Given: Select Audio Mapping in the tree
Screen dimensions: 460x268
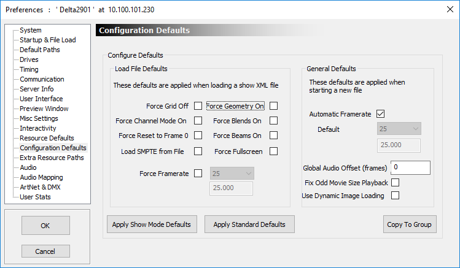Looking at the screenshot, I should [41, 177].
